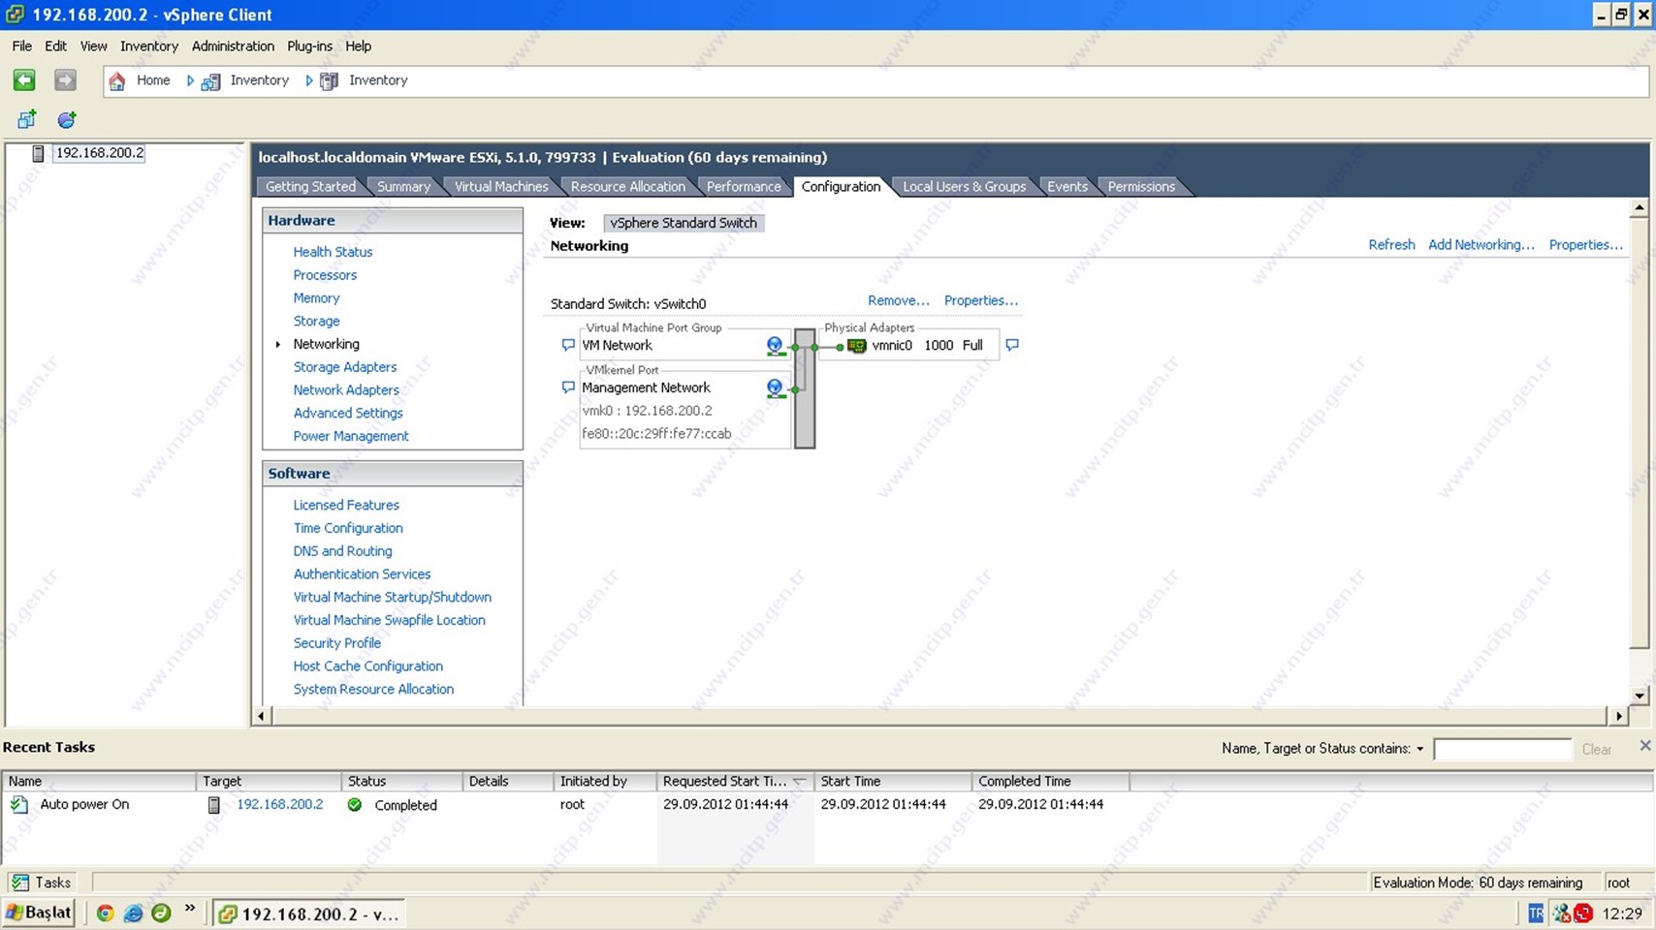Image resolution: width=1656 pixels, height=930 pixels.
Task: Click the info bubble left of Management Network
Action: (x=568, y=387)
